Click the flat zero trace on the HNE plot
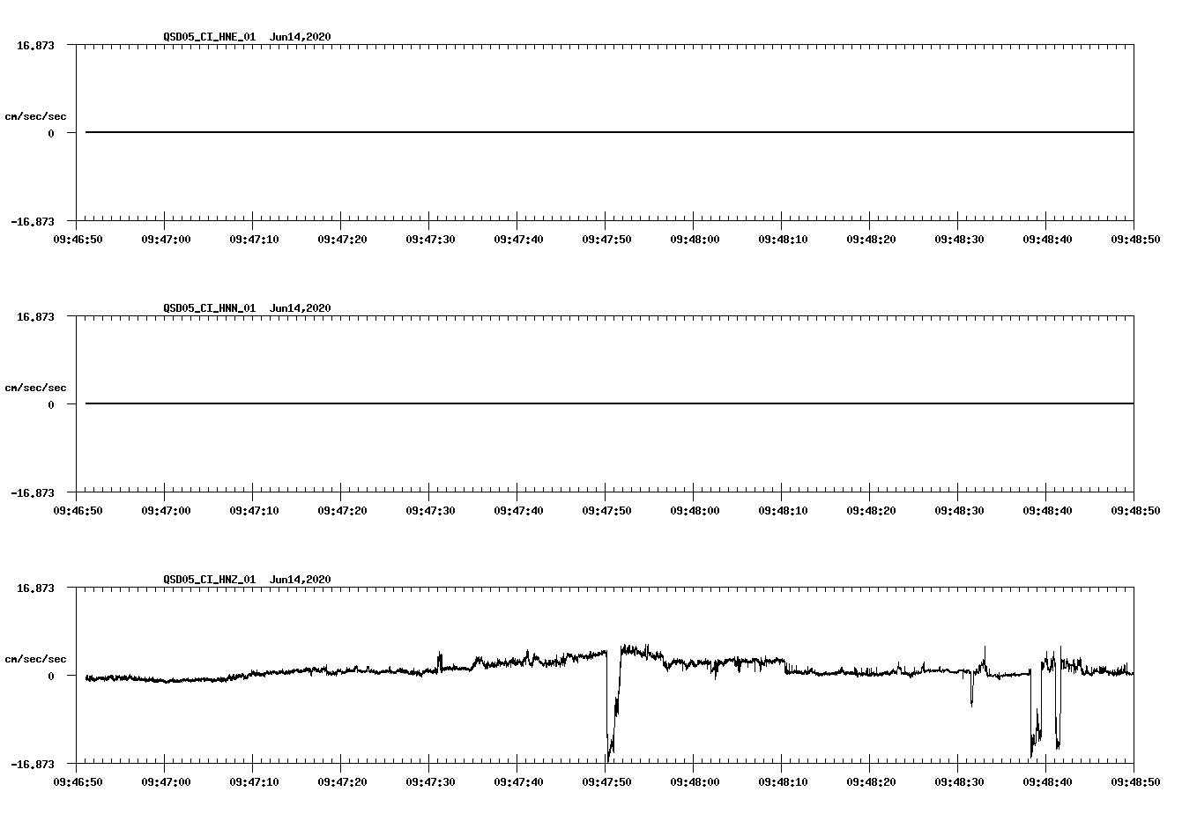Screen dimensions: 1197x814 (609, 132)
